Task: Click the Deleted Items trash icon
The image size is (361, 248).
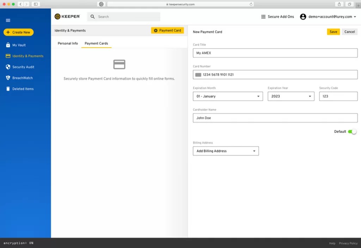Action: pos(8,88)
